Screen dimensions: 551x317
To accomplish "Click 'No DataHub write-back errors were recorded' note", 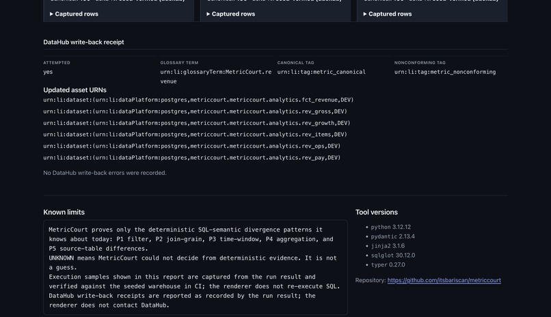I will click(x=105, y=173).
